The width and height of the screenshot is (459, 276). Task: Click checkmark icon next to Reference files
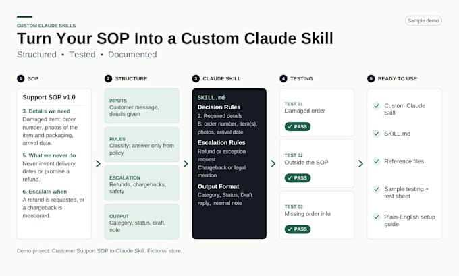pos(377,161)
